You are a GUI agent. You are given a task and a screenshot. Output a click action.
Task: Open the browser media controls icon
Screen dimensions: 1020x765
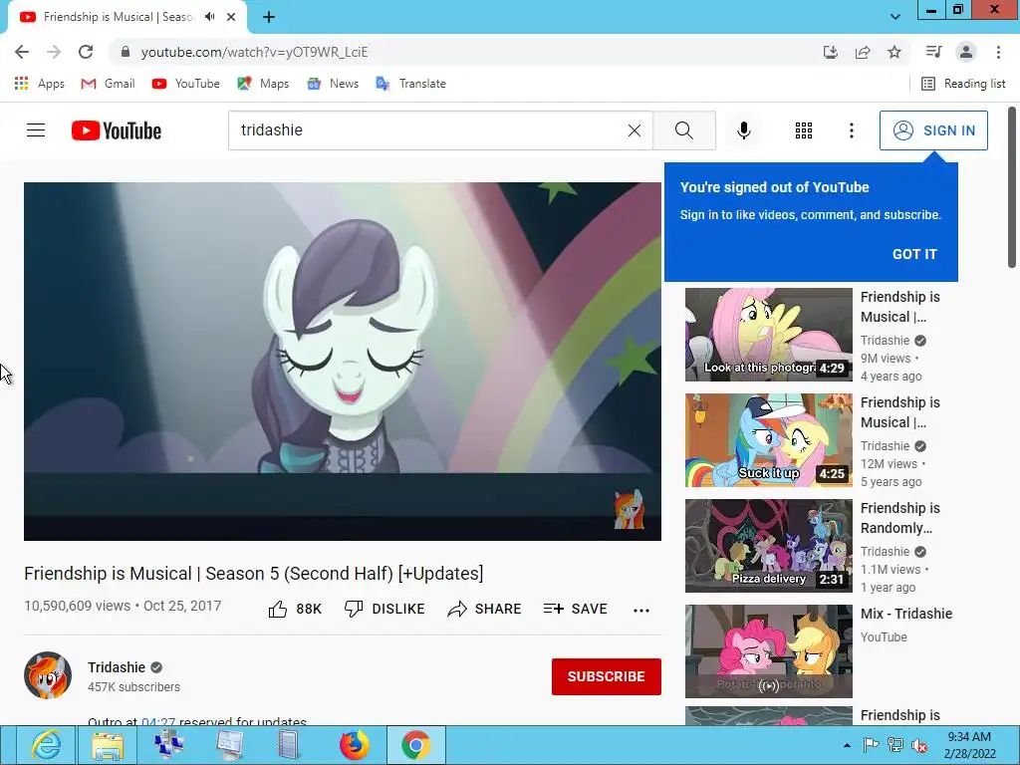[x=933, y=52]
